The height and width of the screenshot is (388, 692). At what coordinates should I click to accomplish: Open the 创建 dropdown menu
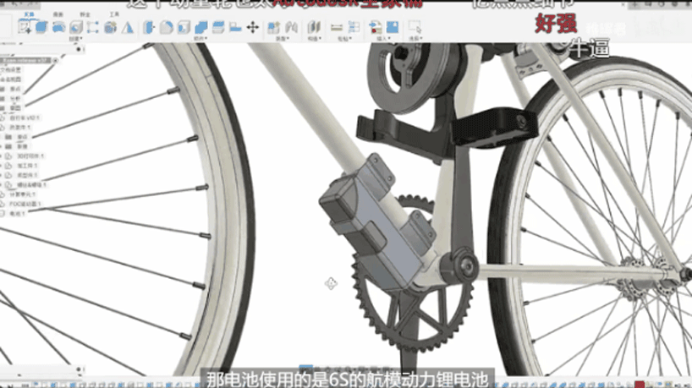pos(76,39)
